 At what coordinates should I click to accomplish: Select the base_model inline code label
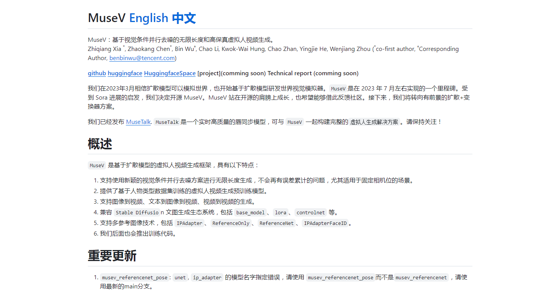250,212
